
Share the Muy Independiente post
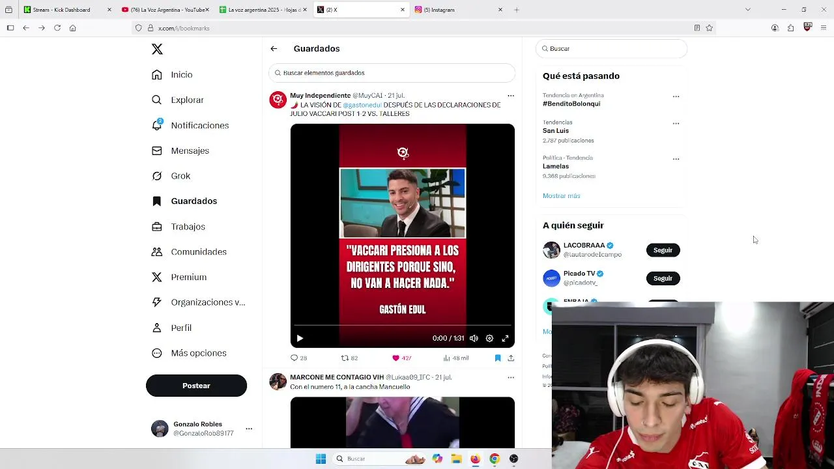pos(511,358)
